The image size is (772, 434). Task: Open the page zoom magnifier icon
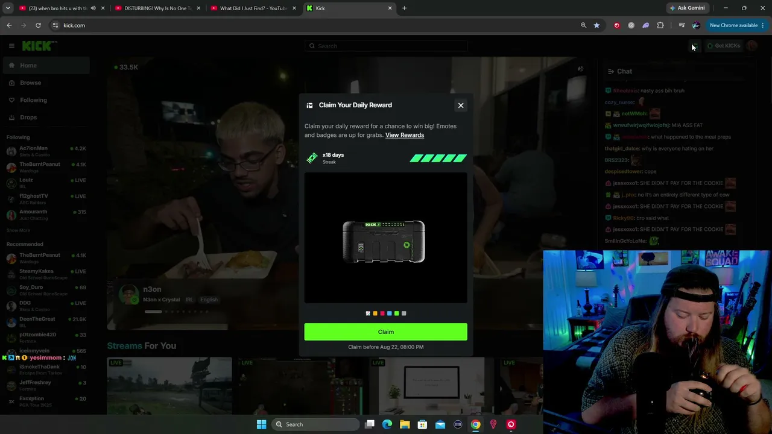[x=583, y=25]
